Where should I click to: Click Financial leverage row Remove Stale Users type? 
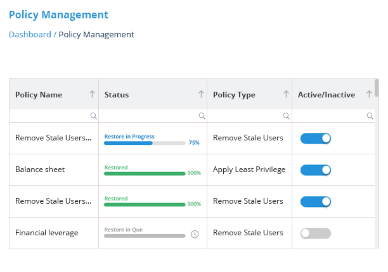click(248, 233)
